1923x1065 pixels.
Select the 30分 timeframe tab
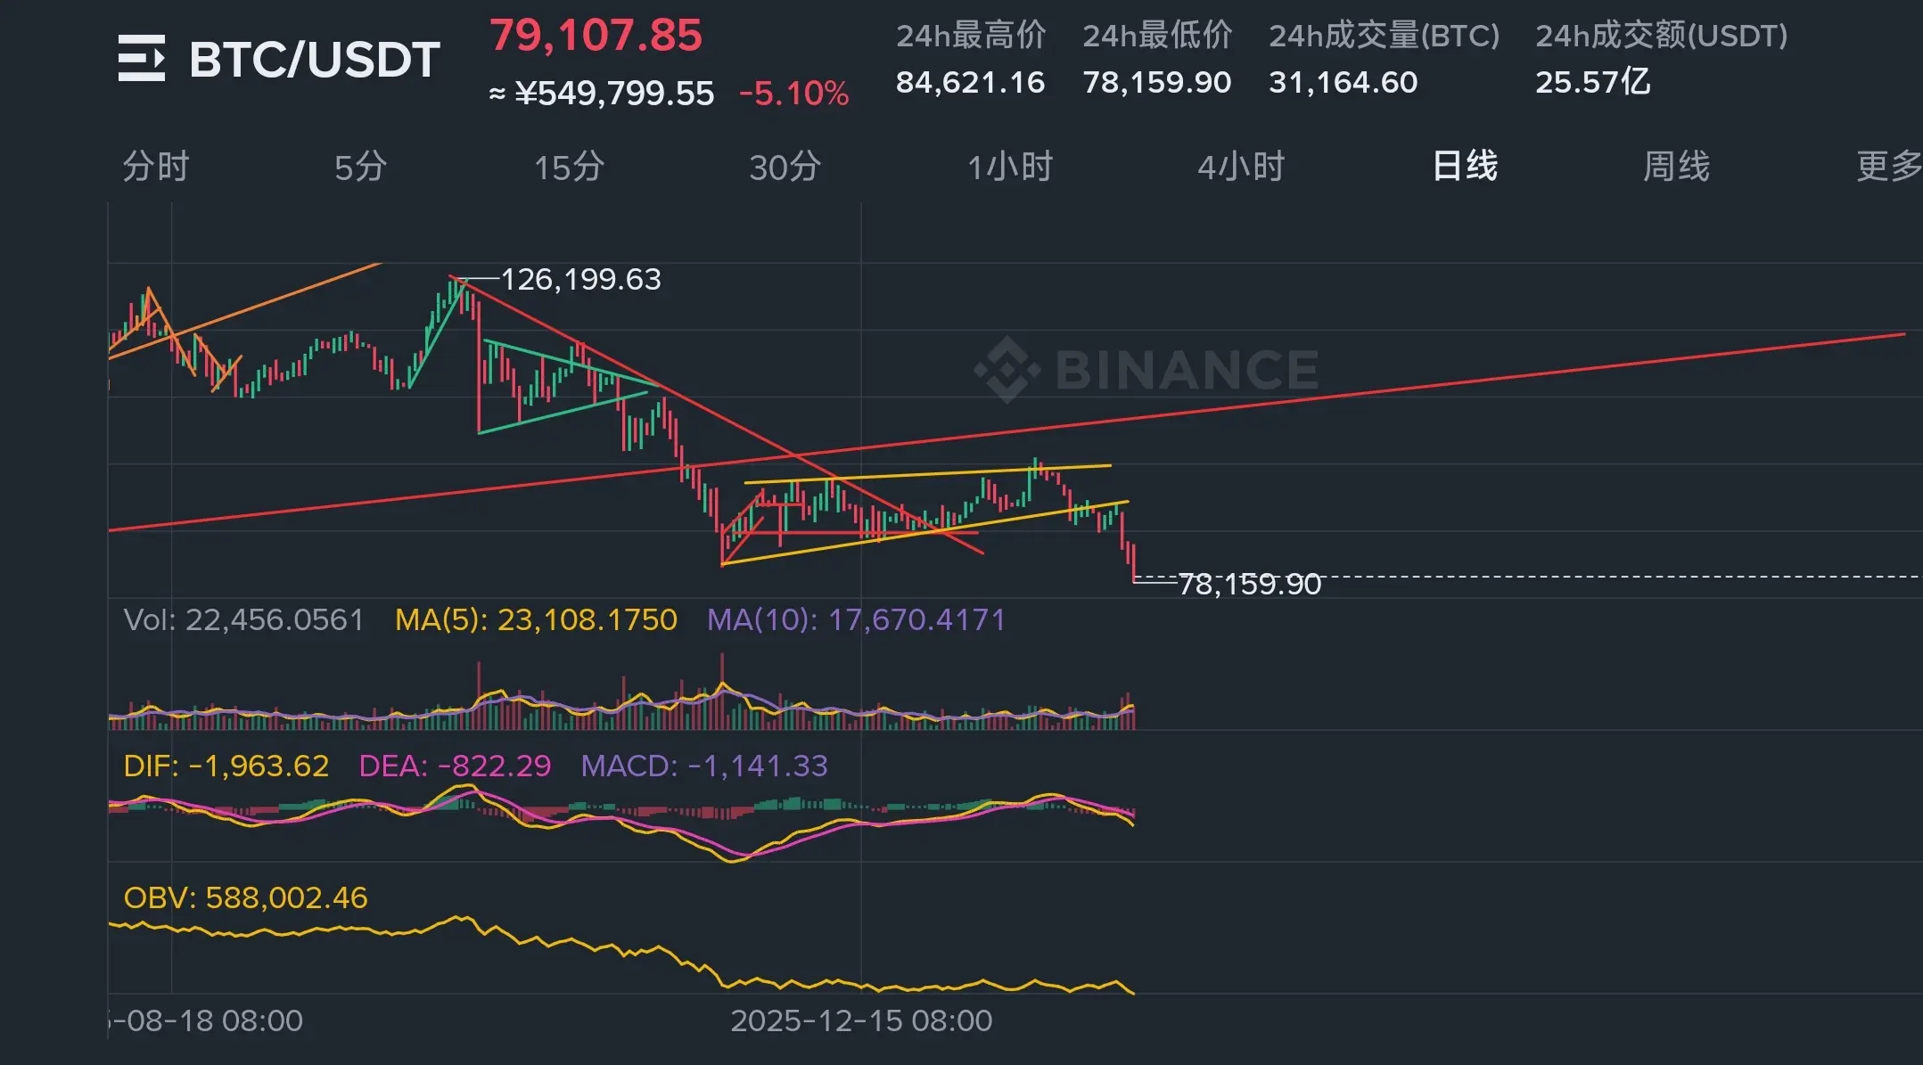point(785,167)
